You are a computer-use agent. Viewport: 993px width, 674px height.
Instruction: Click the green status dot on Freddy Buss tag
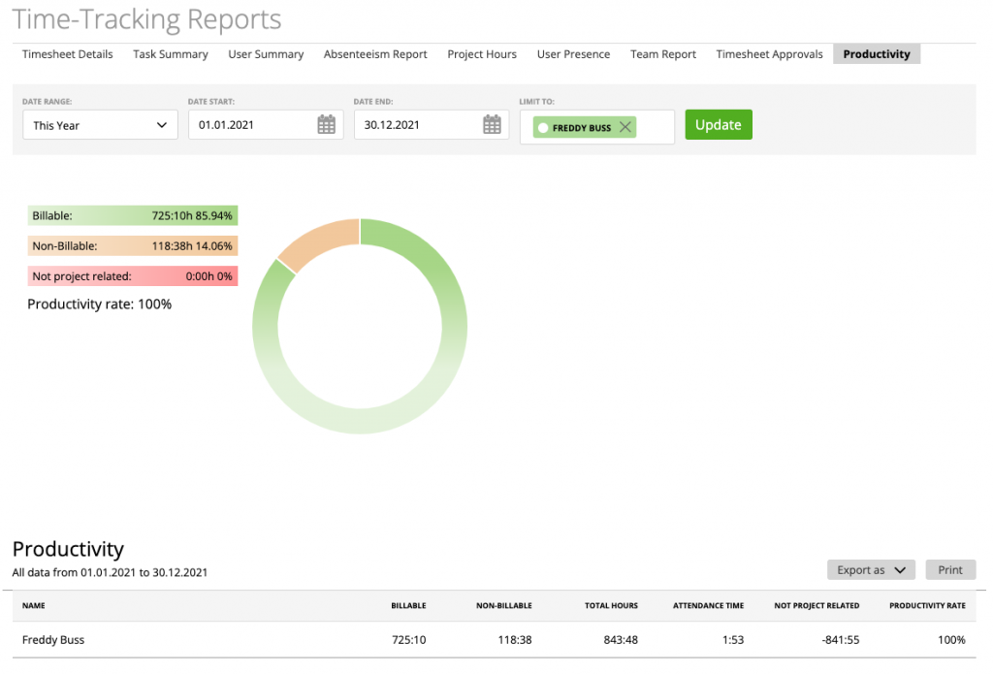point(543,126)
